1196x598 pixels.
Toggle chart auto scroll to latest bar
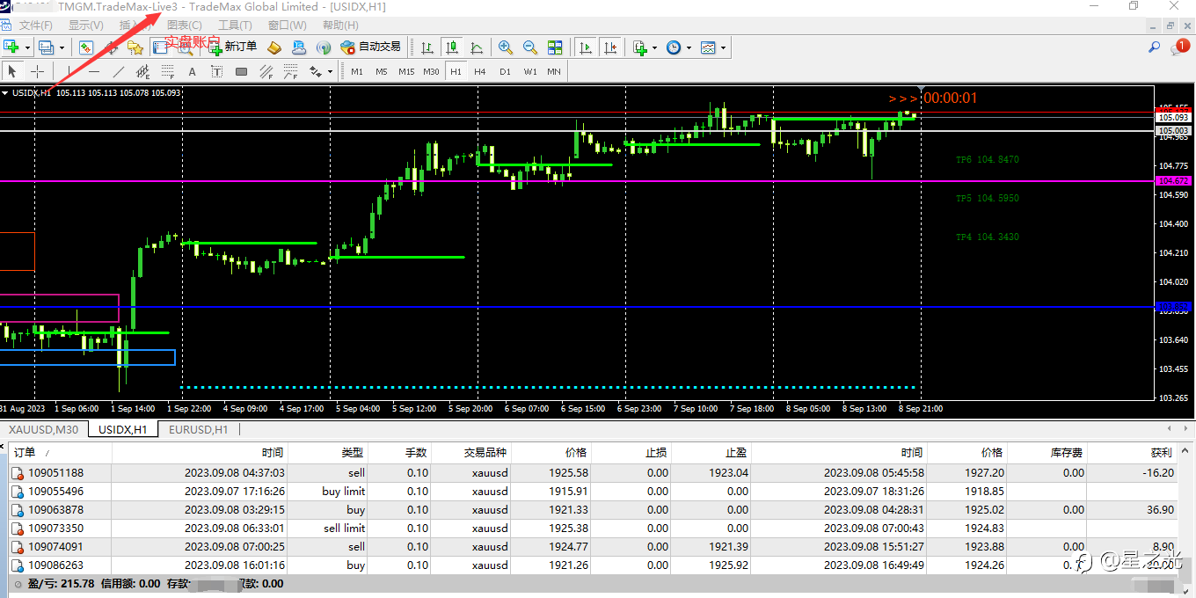(586, 47)
